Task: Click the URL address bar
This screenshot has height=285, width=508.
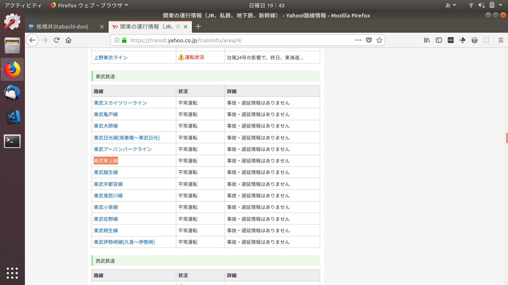Action: tap(238, 40)
